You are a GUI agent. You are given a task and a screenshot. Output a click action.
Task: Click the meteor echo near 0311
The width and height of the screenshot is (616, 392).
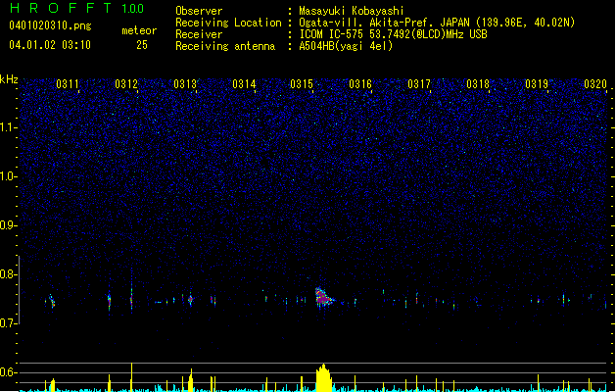[x=52, y=301]
